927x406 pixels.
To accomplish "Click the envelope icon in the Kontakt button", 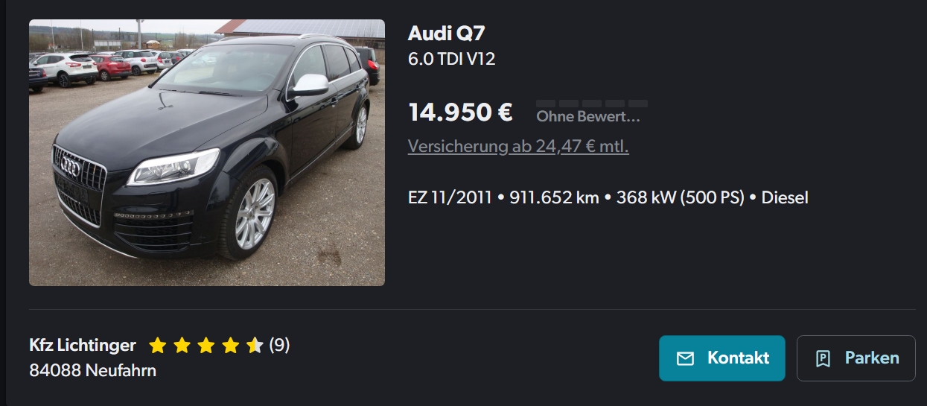I will 685,358.
